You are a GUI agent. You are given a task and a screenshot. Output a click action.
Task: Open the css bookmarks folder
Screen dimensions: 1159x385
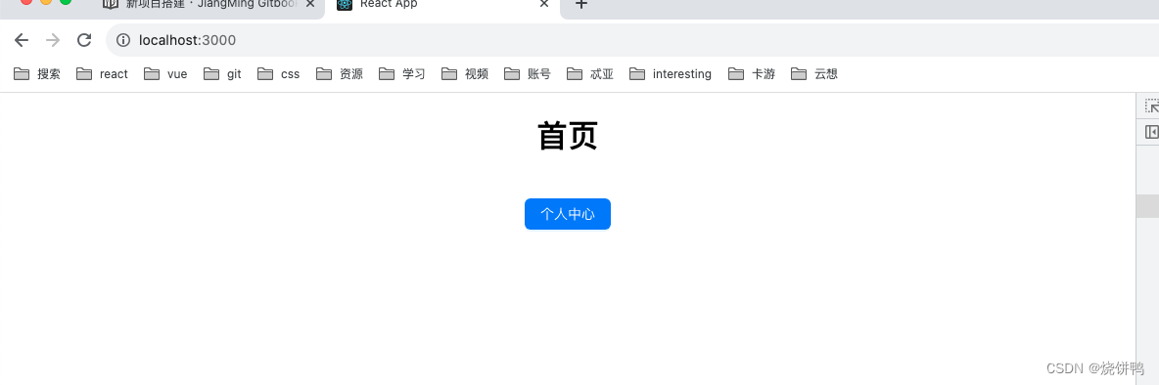pos(279,73)
